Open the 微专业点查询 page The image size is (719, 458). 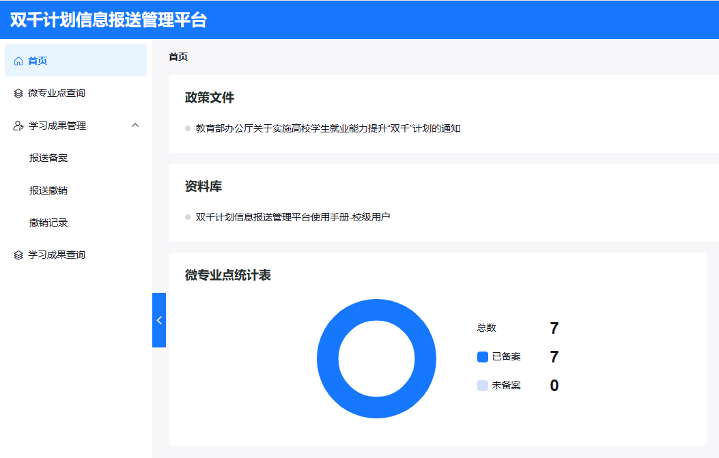[55, 93]
